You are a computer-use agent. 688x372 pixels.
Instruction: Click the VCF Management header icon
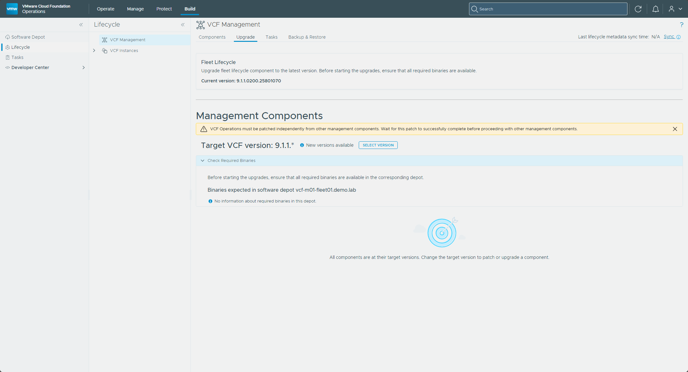coord(201,25)
